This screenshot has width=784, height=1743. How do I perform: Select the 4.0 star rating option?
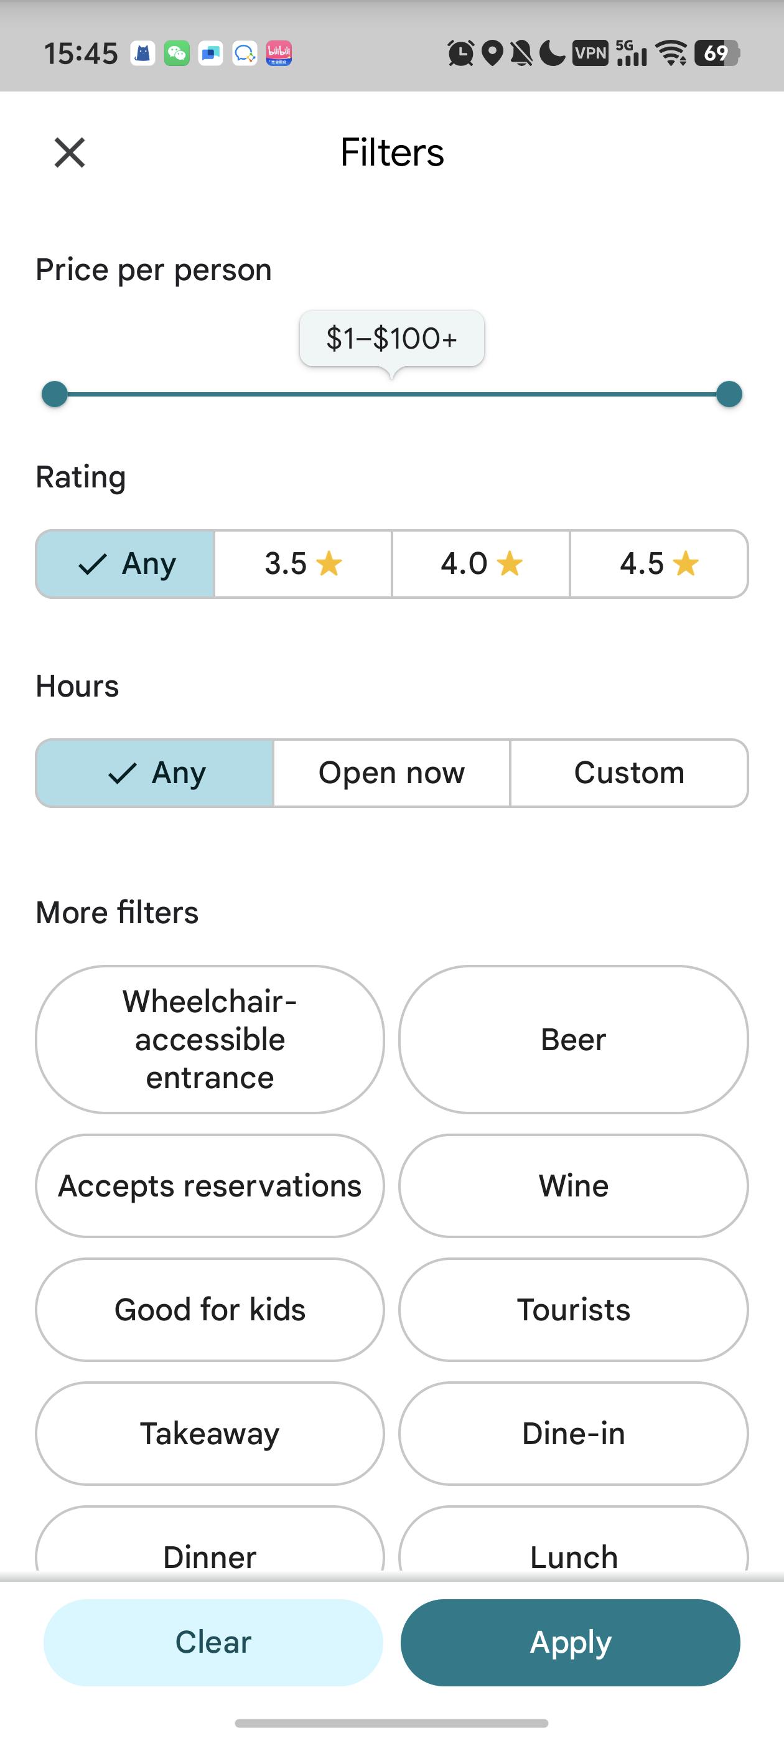tap(481, 563)
